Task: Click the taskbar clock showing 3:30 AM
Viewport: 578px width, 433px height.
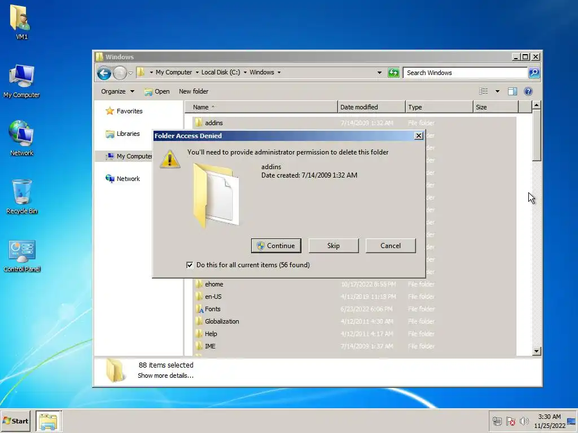Action: pos(550,421)
